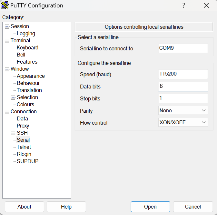
Task: Open the Appearance settings panel
Action: click(x=31, y=76)
